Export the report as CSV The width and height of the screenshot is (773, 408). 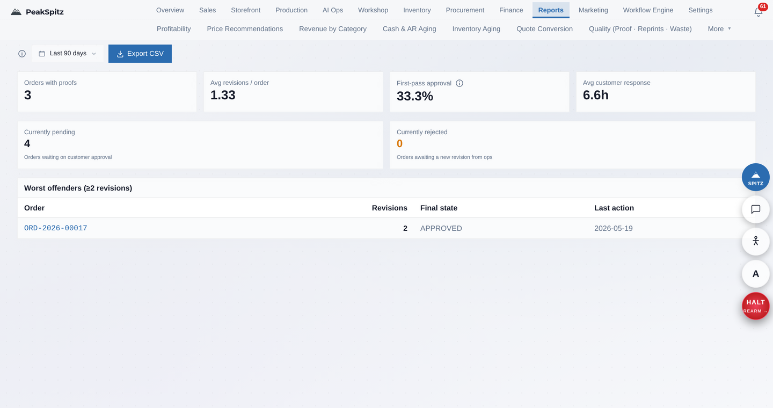[x=140, y=54]
